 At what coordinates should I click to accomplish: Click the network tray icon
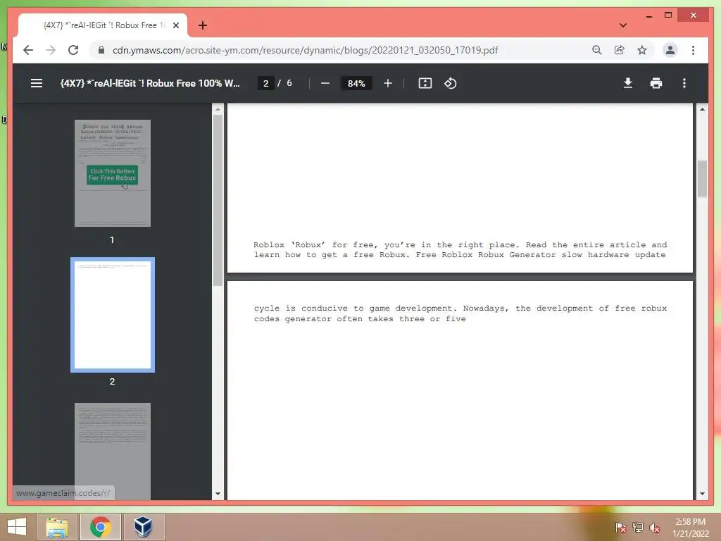(638, 528)
